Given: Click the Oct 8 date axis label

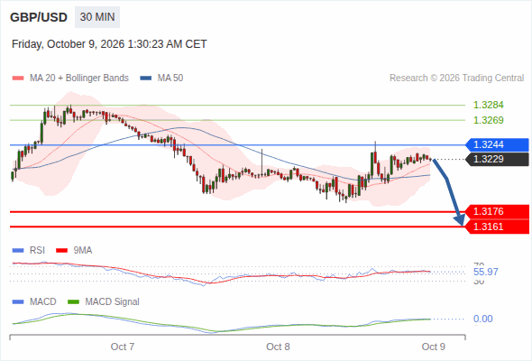Looking at the screenshot, I should click(x=278, y=347).
